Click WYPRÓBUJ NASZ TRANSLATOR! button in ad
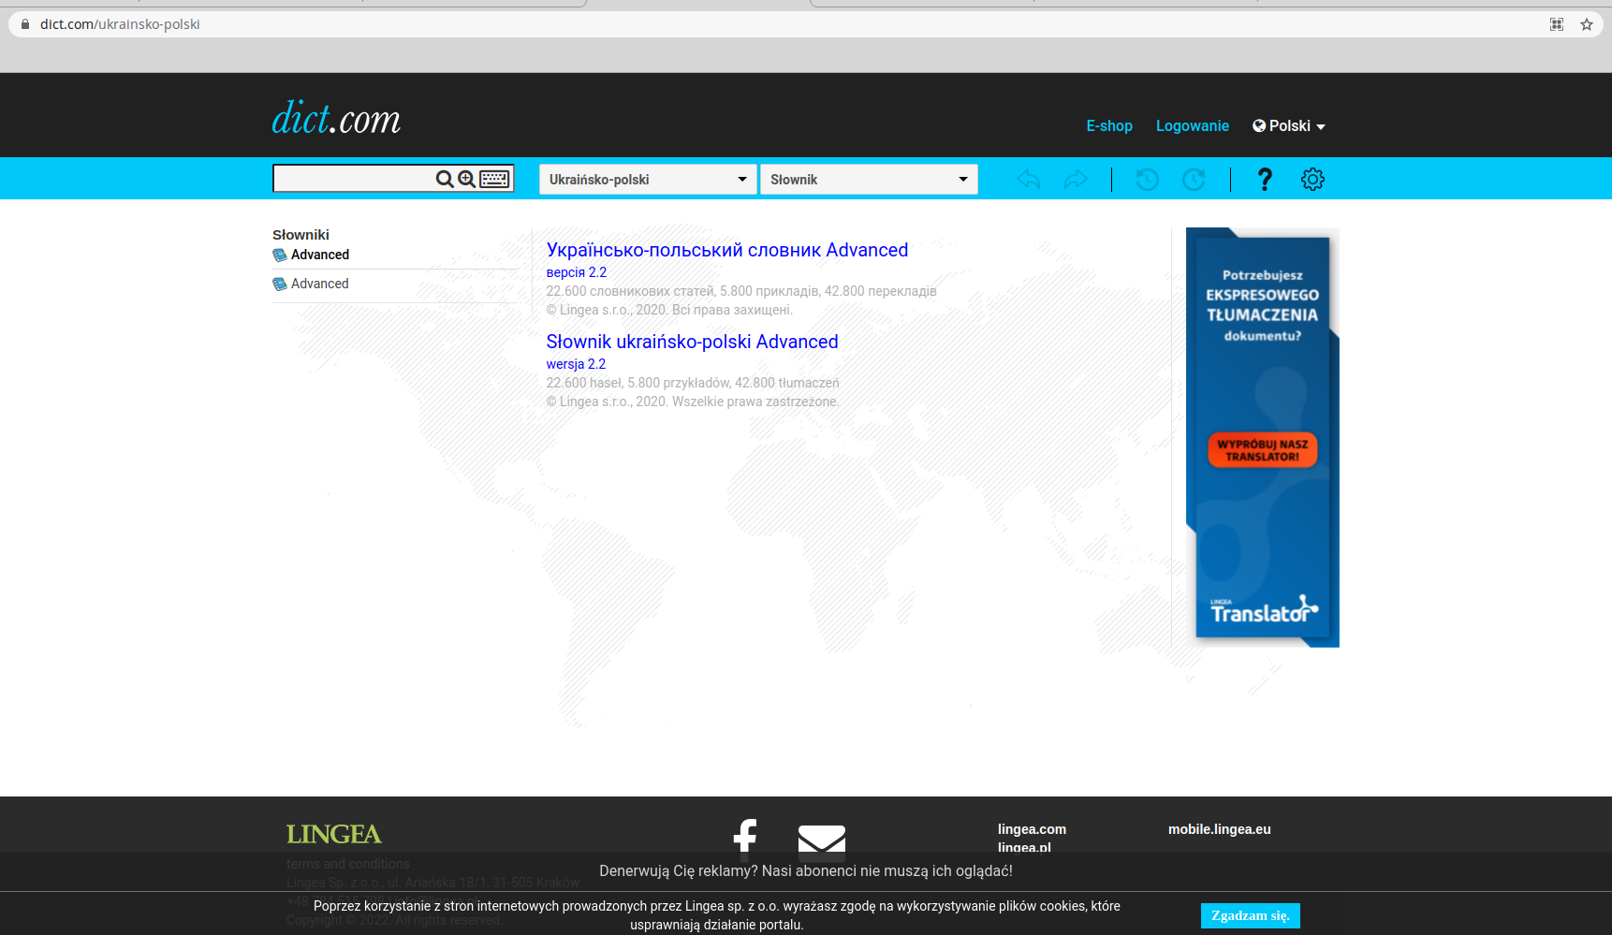Image resolution: width=1612 pixels, height=935 pixels. coord(1263,450)
